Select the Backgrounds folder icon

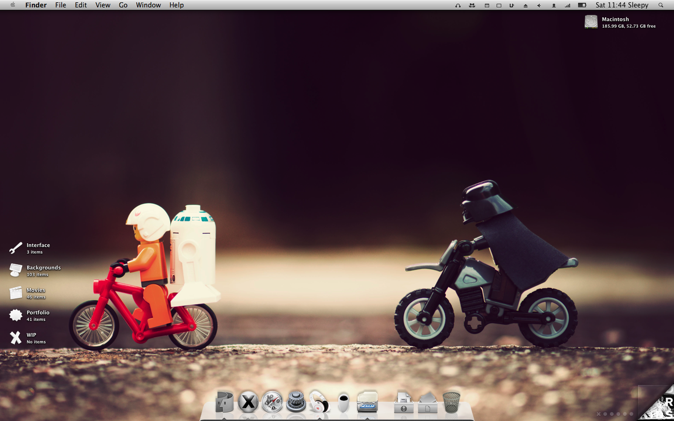tap(15, 270)
